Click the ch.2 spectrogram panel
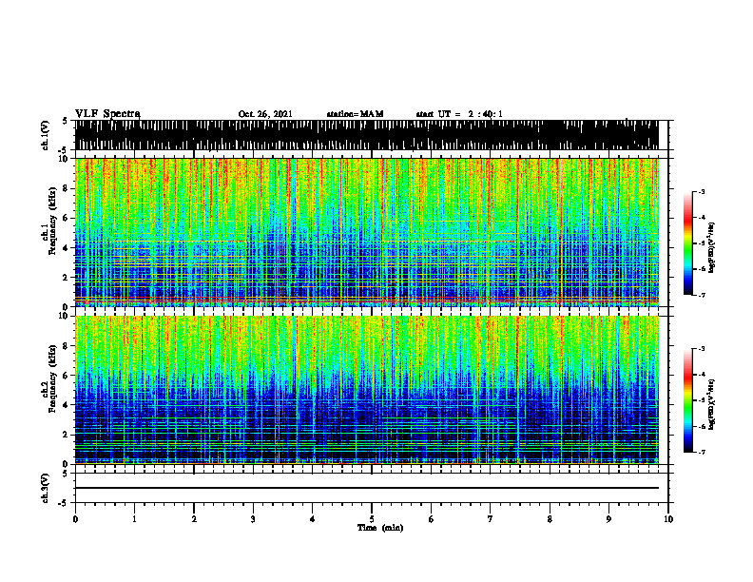 [x=367, y=390]
